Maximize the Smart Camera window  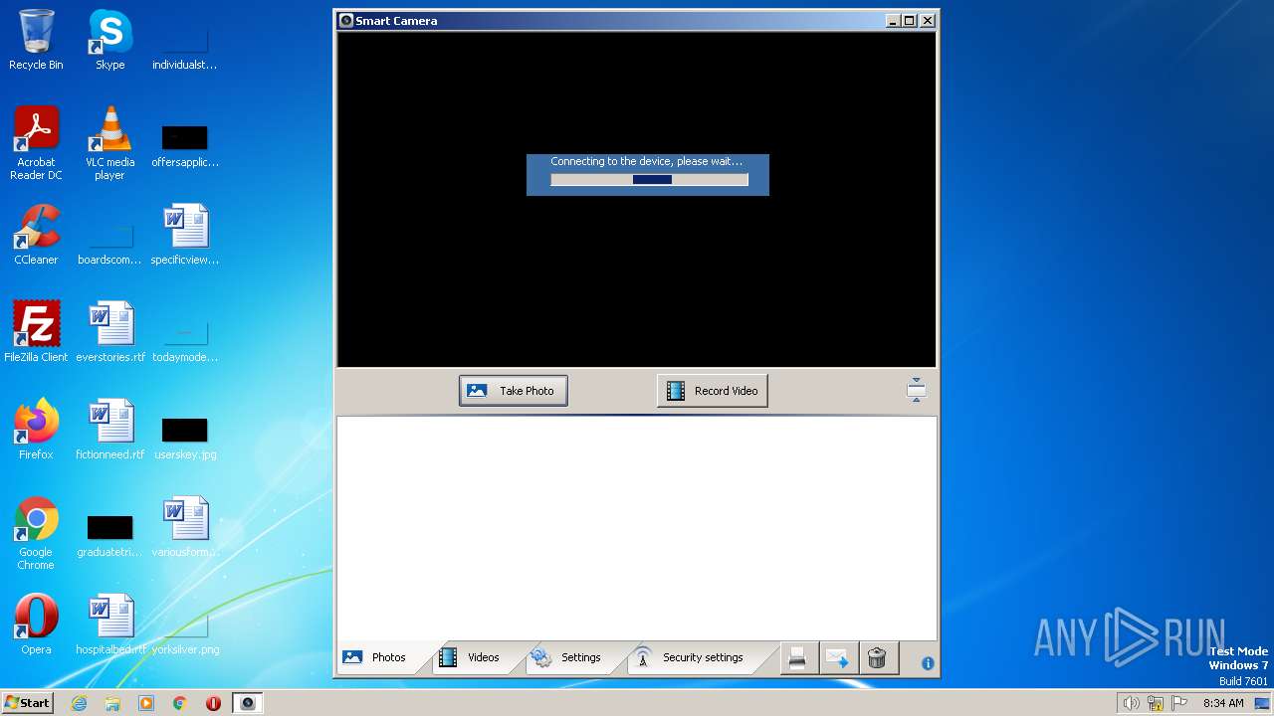[x=909, y=20]
